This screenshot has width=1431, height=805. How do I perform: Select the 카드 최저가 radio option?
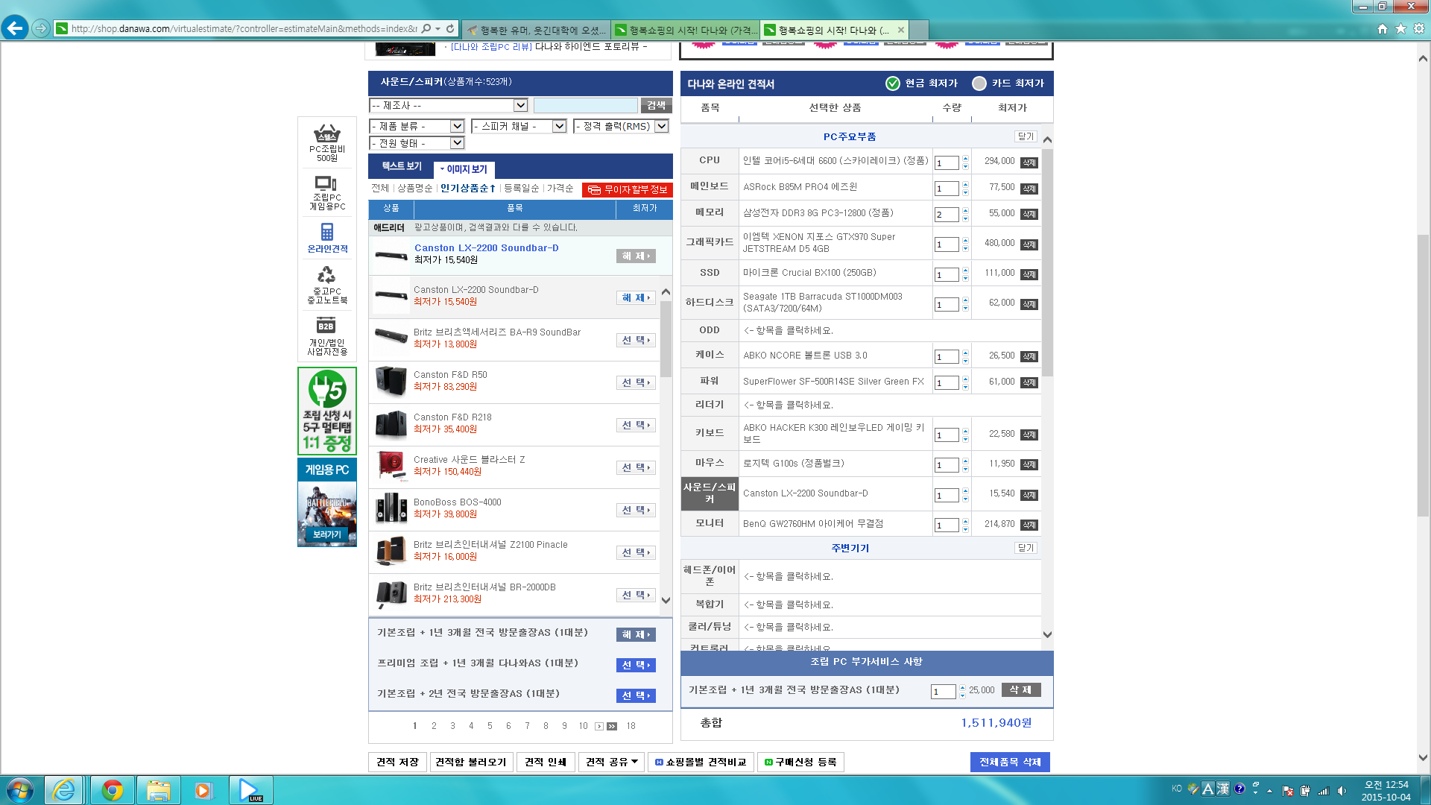click(979, 83)
